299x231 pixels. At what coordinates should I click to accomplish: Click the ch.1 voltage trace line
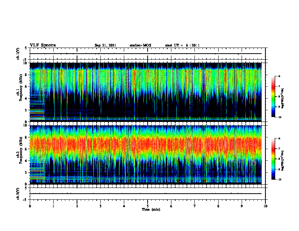146,54
